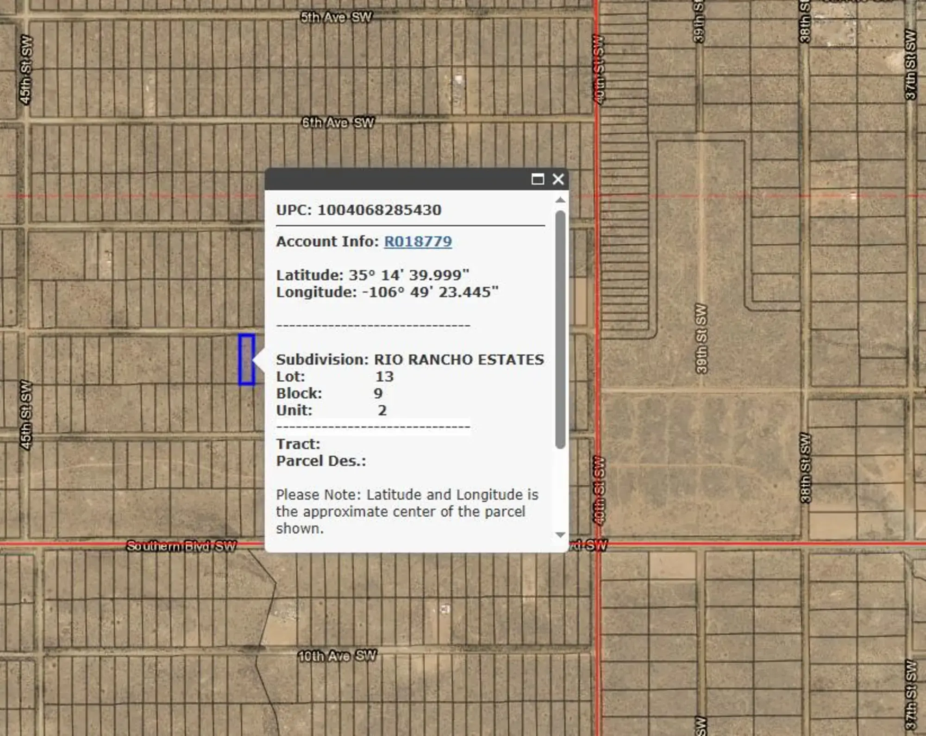Click the Latitude coordinate value

click(408, 275)
